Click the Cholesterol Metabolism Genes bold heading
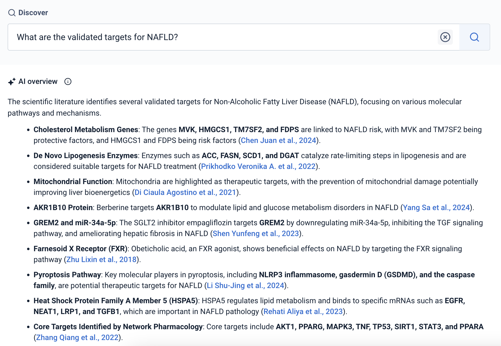The image size is (501, 346). pos(86,130)
